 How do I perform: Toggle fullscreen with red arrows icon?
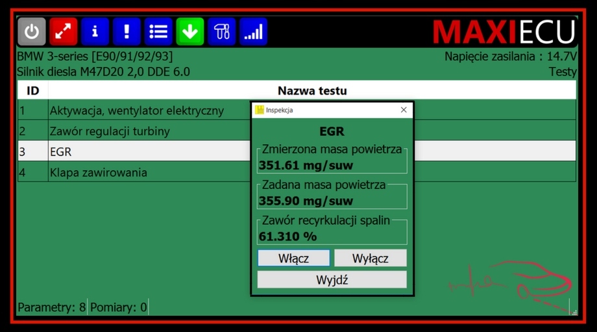[63, 31]
